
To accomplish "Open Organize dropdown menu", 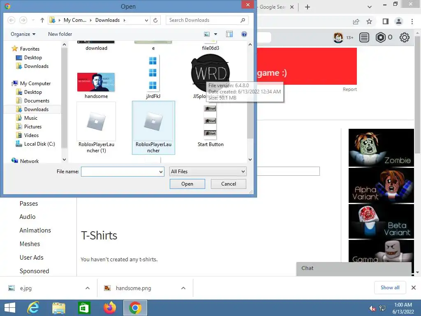I will tap(23, 34).
